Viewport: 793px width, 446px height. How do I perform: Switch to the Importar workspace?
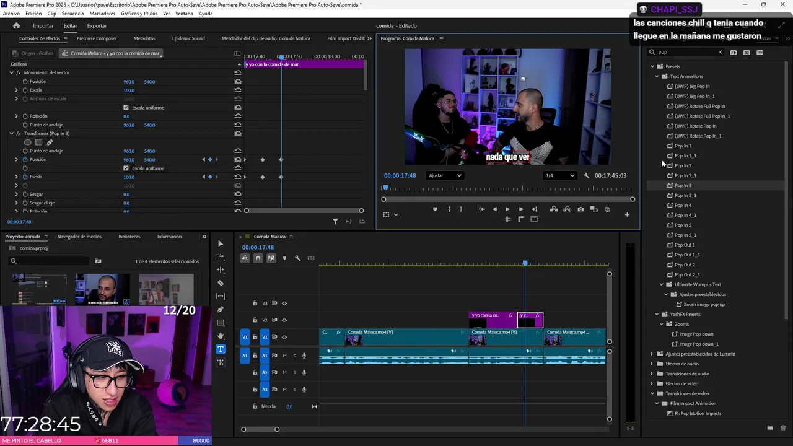tap(43, 25)
